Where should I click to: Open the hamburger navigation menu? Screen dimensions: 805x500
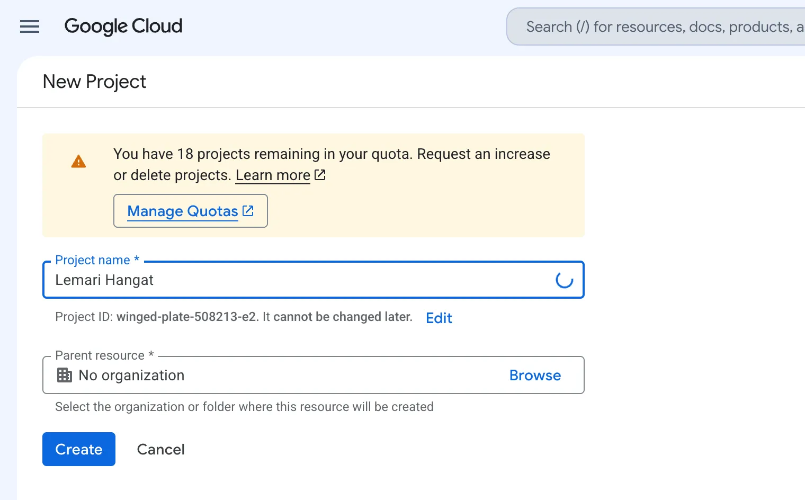pyautogui.click(x=30, y=26)
